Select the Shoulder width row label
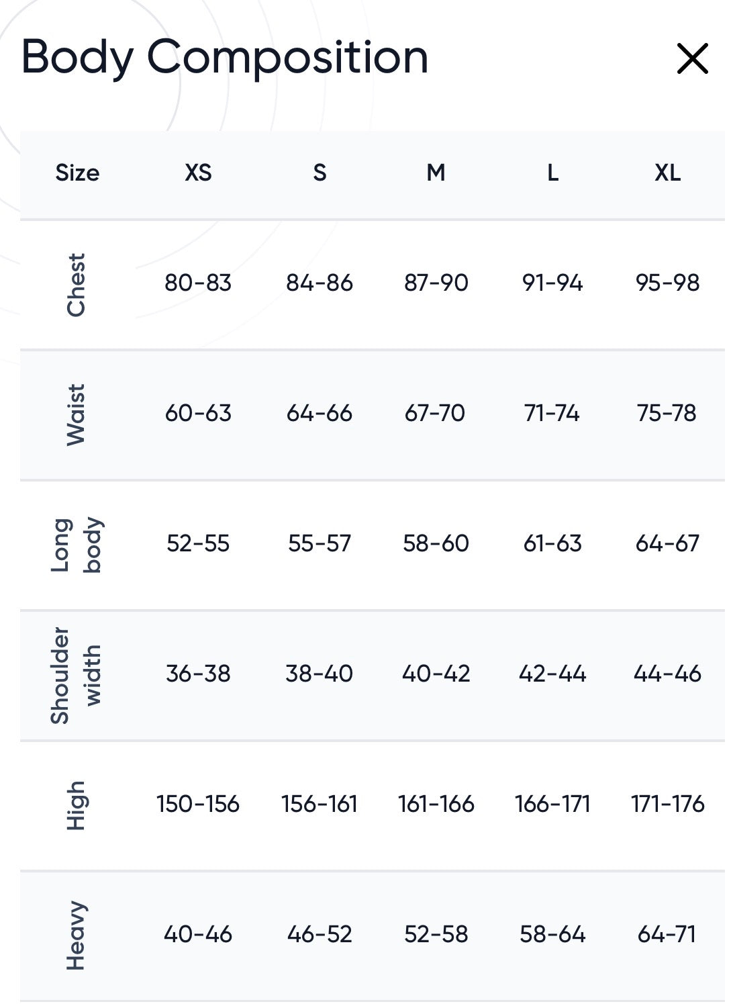The image size is (731, 1004). pyautogui.click(x=77, y=675)
